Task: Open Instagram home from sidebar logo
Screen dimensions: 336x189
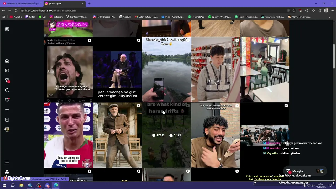Action: pos(7,29)
